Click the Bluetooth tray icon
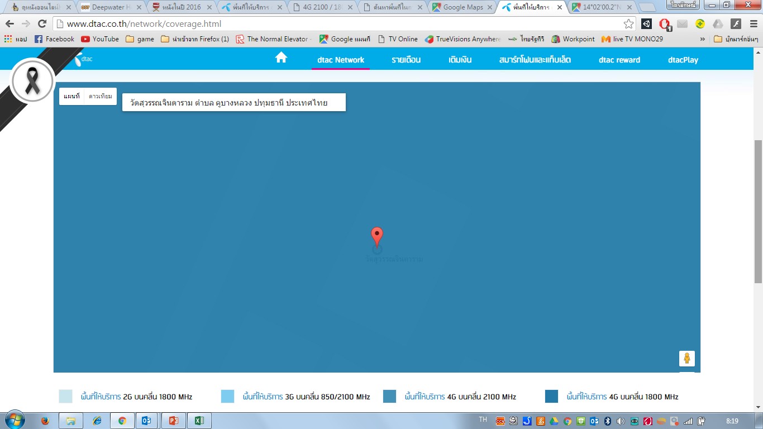Image resolution: width=763 pixels, height=429 pixels. click(x=608, y=421)
